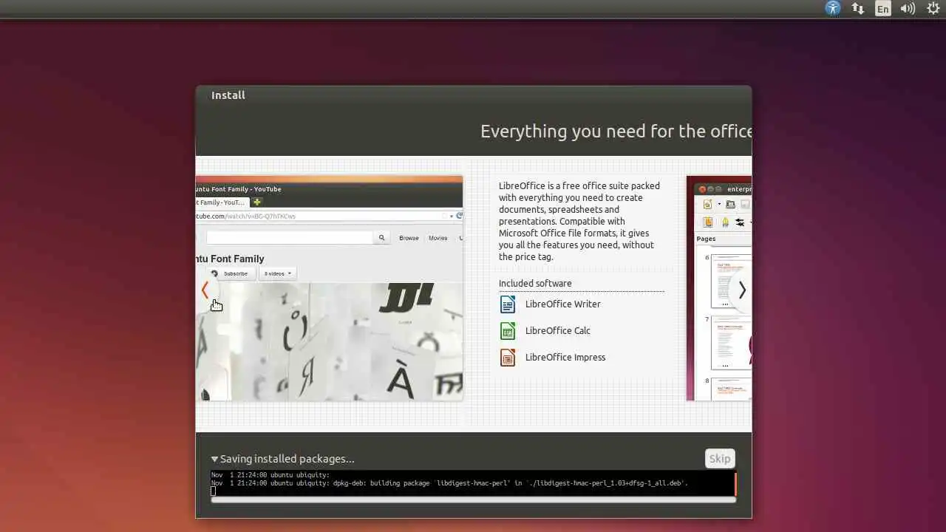Image resolution: width=946 pixels, height=532 pixels.
Task: Click the dpkg-deb building package log line
Action: click(449, 483)
